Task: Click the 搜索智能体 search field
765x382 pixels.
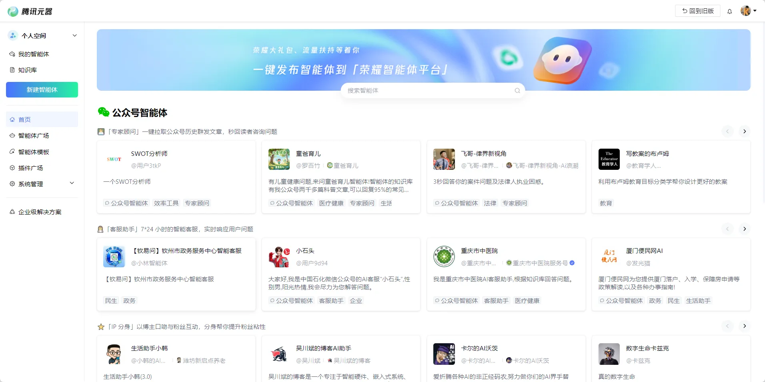Action: 428,91
